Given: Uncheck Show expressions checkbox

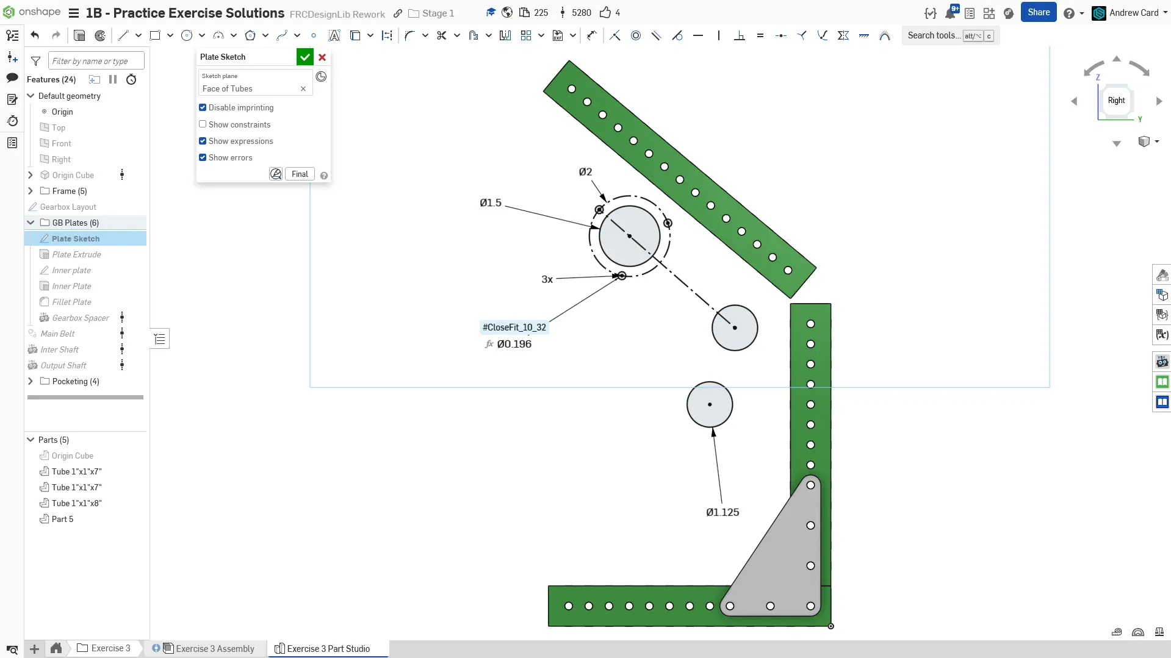Looking at the screenshot, I should [x=203, y=141].
